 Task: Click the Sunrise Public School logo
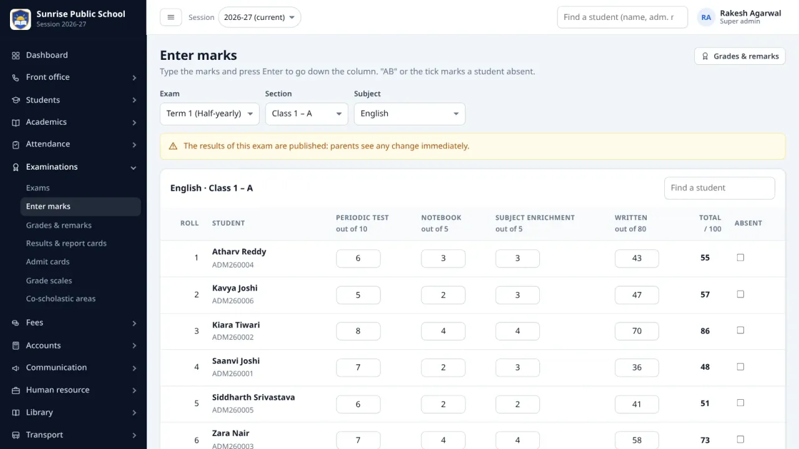(21, 19)
